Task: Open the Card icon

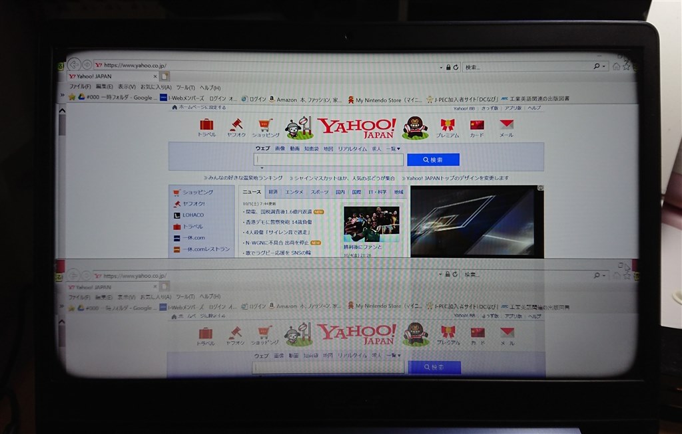Action: coord(477,125)
